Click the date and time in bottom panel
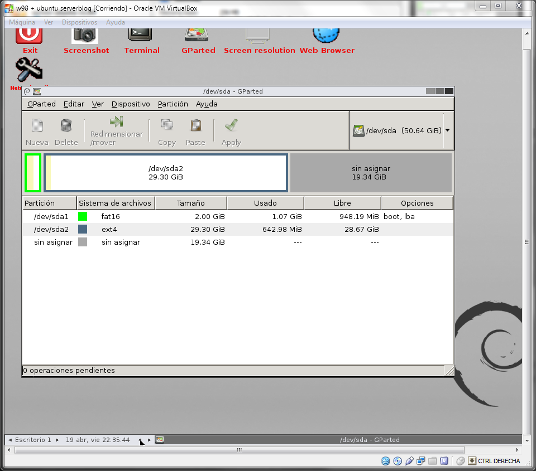Viewport: 536px width, 471px height. coord(98,440)
